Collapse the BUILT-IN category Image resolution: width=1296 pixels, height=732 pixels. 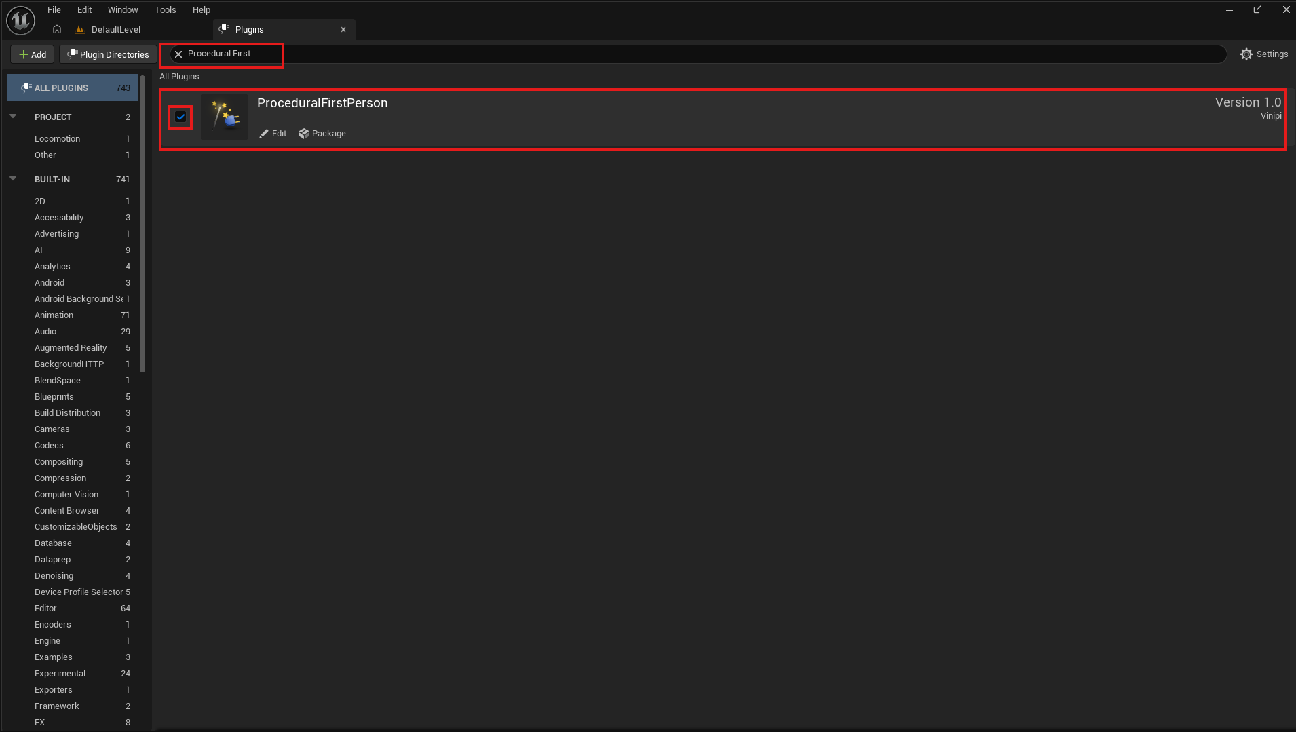point(13,179)
